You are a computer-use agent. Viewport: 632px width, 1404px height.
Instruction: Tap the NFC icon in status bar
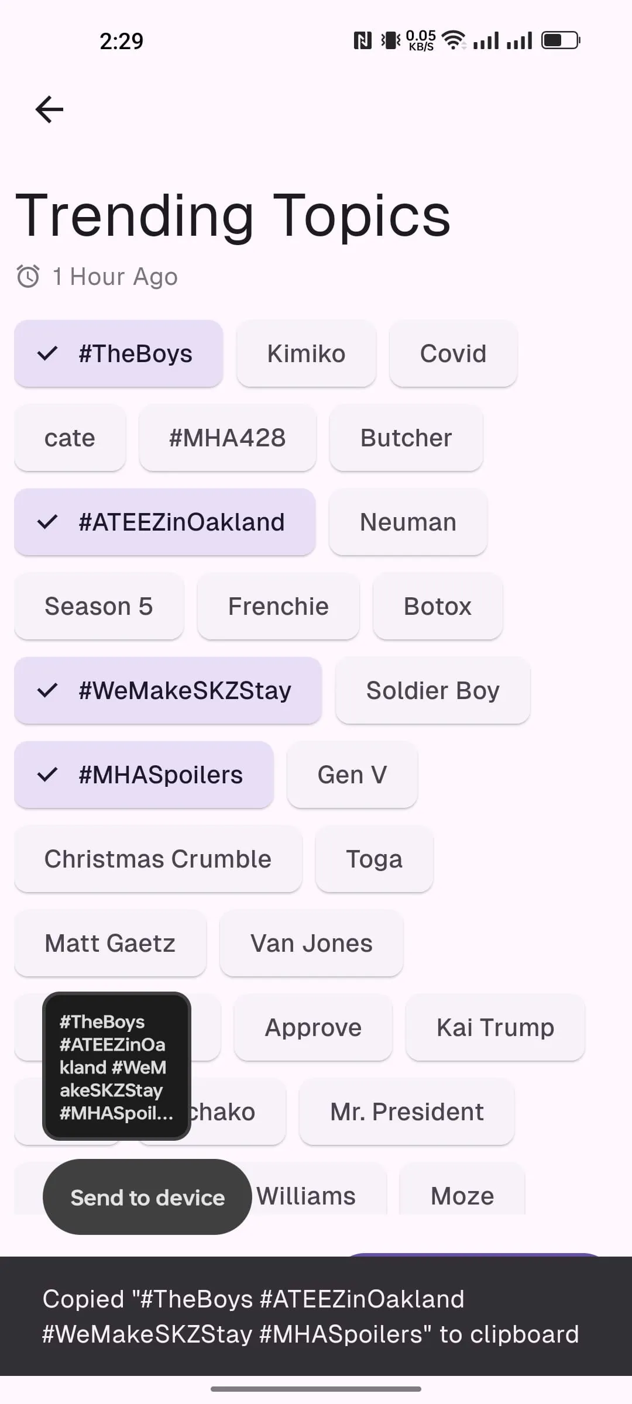(x=363, y=40)
